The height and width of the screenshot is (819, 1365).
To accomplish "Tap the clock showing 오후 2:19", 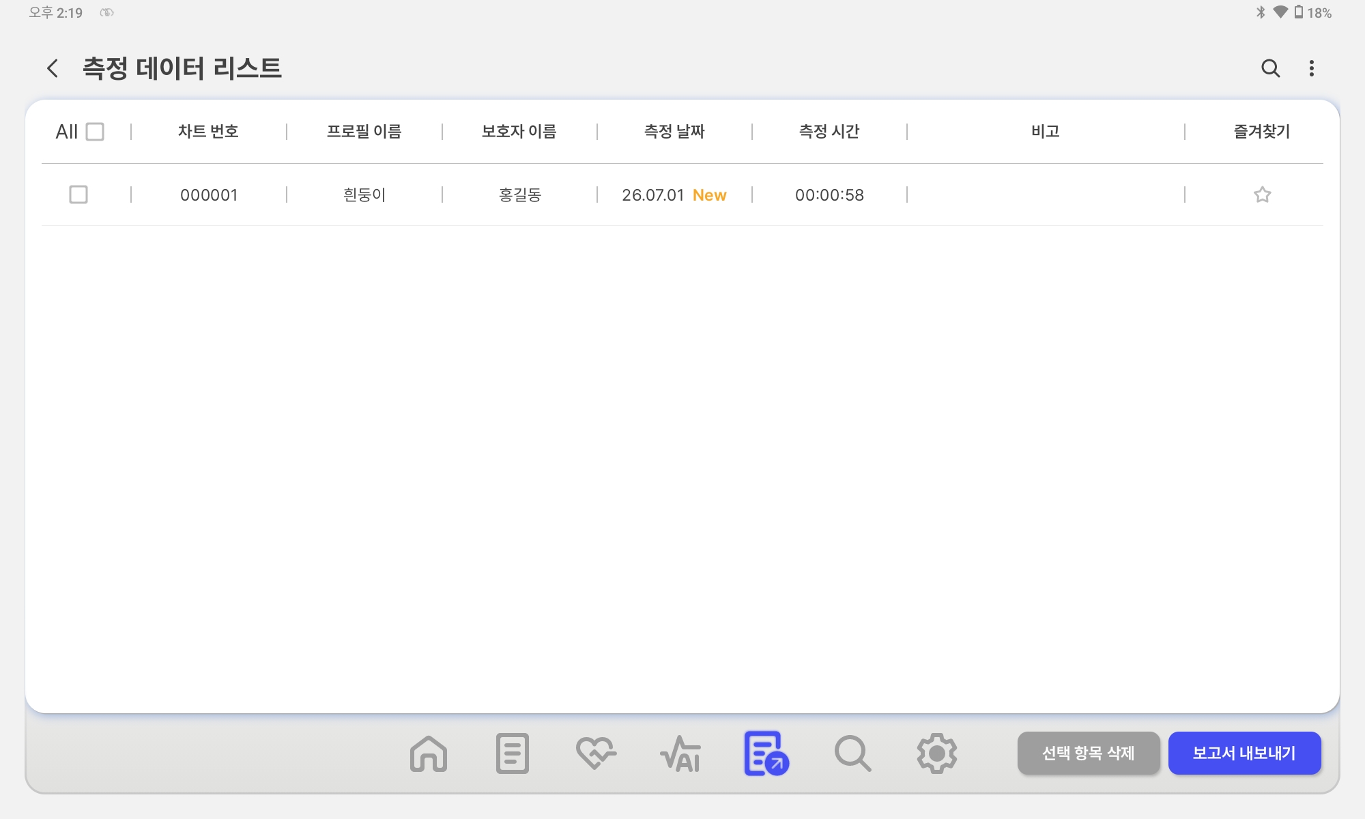I will (55, 12).
